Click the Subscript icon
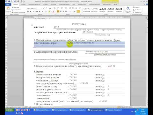153x115 pixels. 40,11
